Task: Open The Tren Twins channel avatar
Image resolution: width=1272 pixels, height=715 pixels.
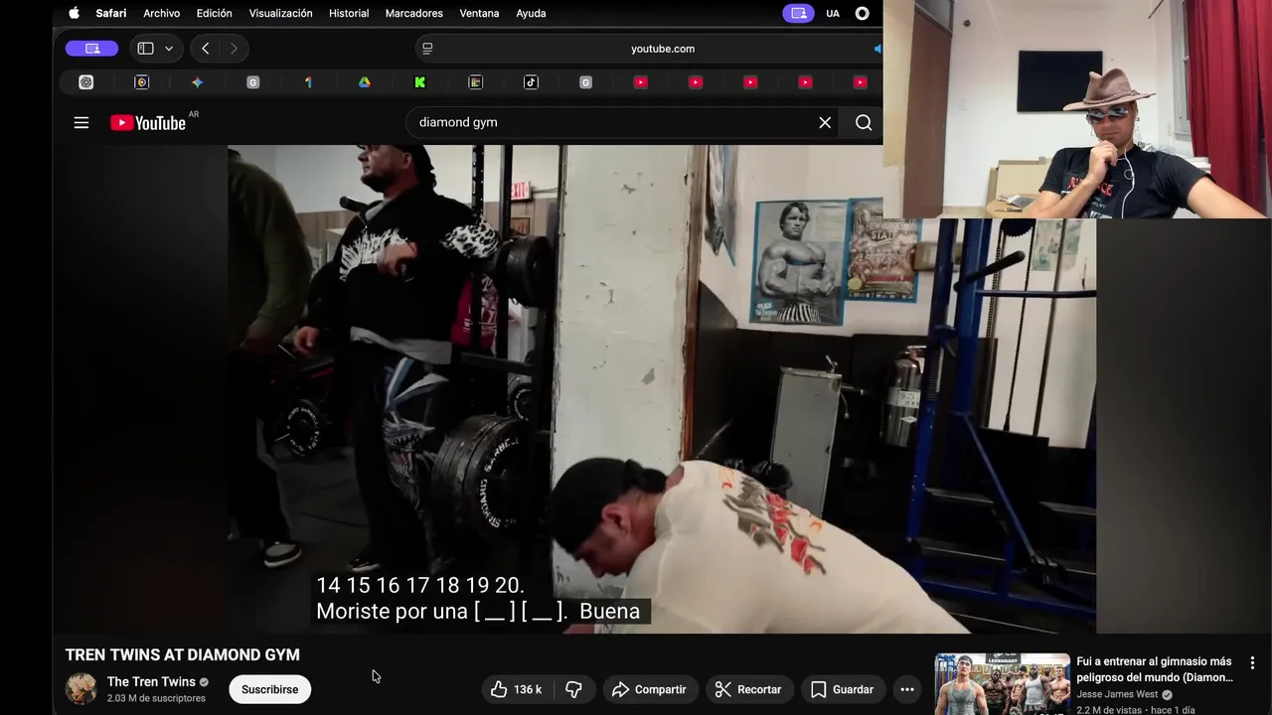Action: click(81, 688)
